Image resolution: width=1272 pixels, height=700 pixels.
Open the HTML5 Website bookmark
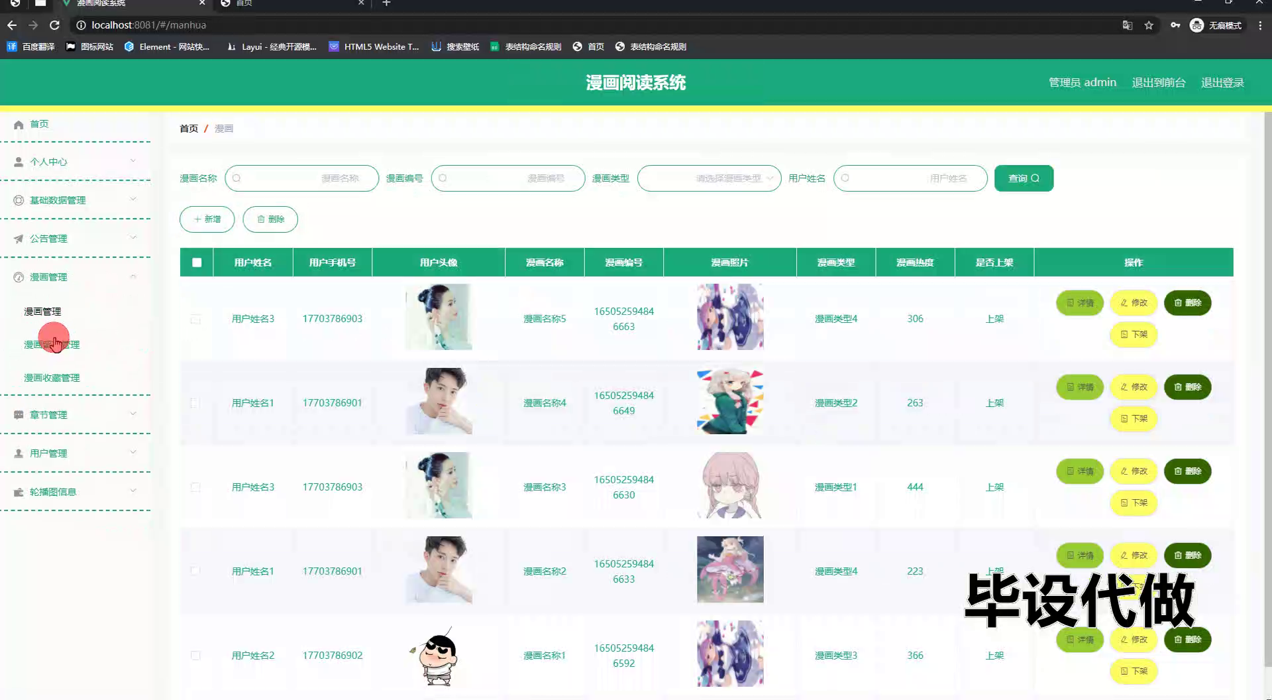pyautogui.click(x=374, y=46)
